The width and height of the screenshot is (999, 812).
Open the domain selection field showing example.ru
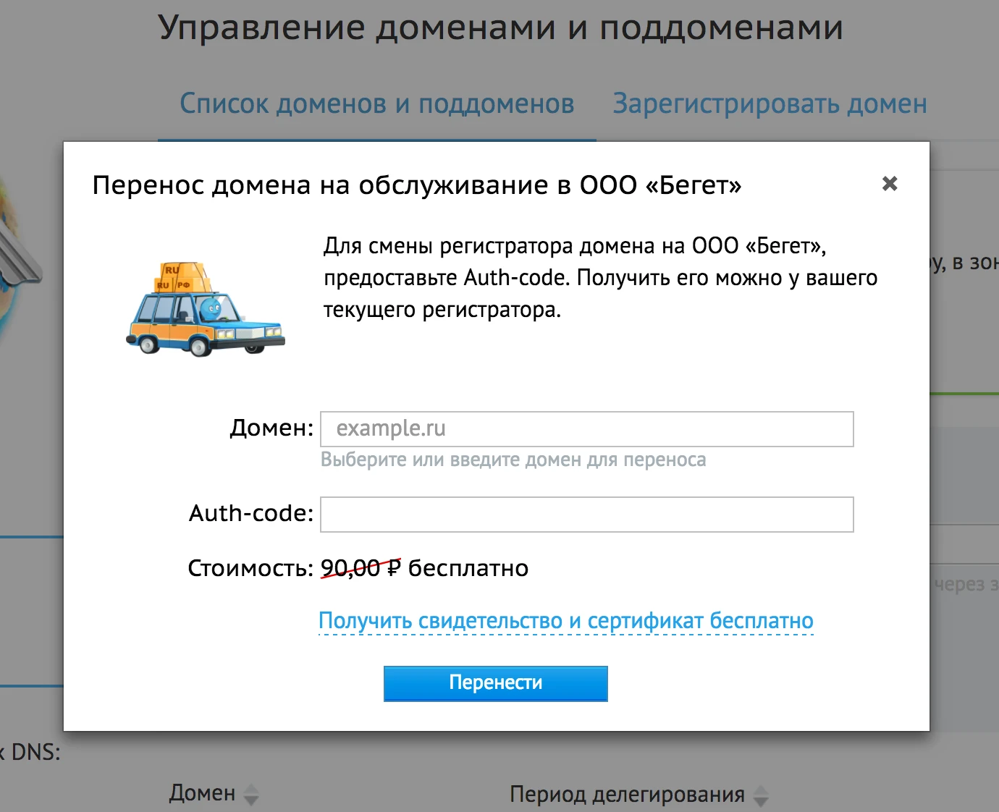[586, 428]
